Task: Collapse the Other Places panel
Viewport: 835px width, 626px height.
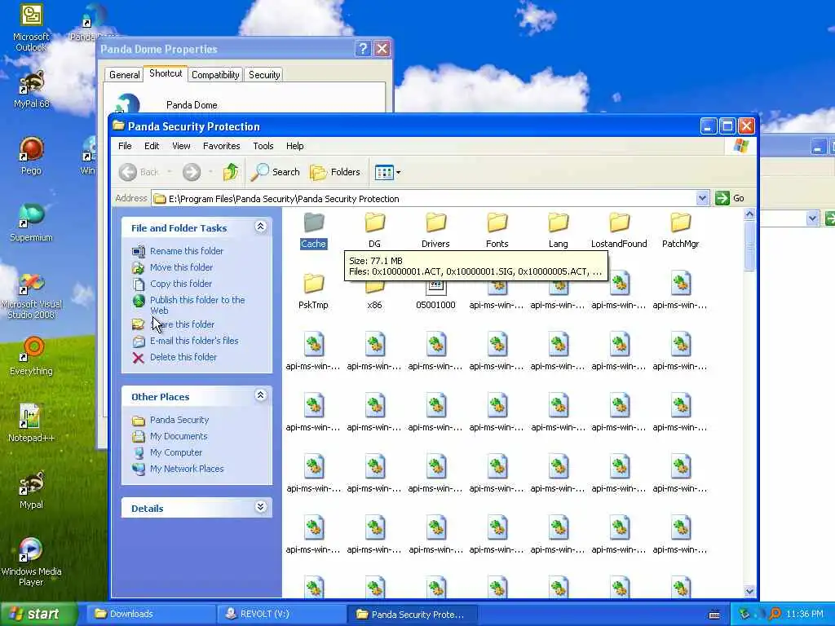Action: point(260,395)
